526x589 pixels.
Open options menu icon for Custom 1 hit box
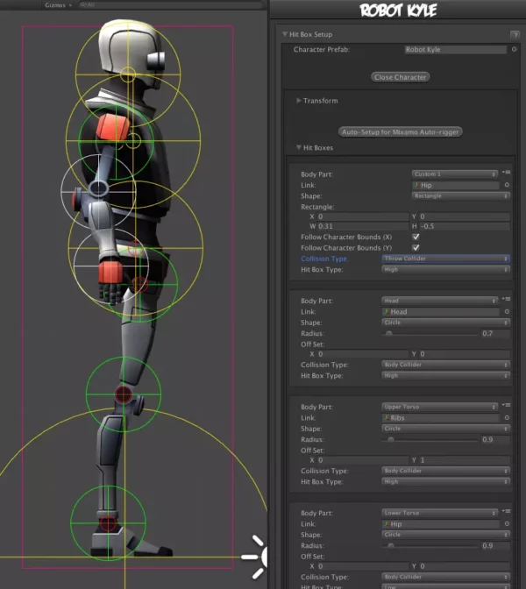point(507,173)
